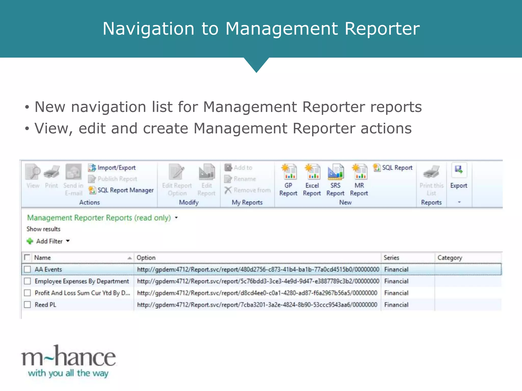Click Edit Report Option icon
The image size is (522, 391).
pyautogui.click(x=177, y=172)
